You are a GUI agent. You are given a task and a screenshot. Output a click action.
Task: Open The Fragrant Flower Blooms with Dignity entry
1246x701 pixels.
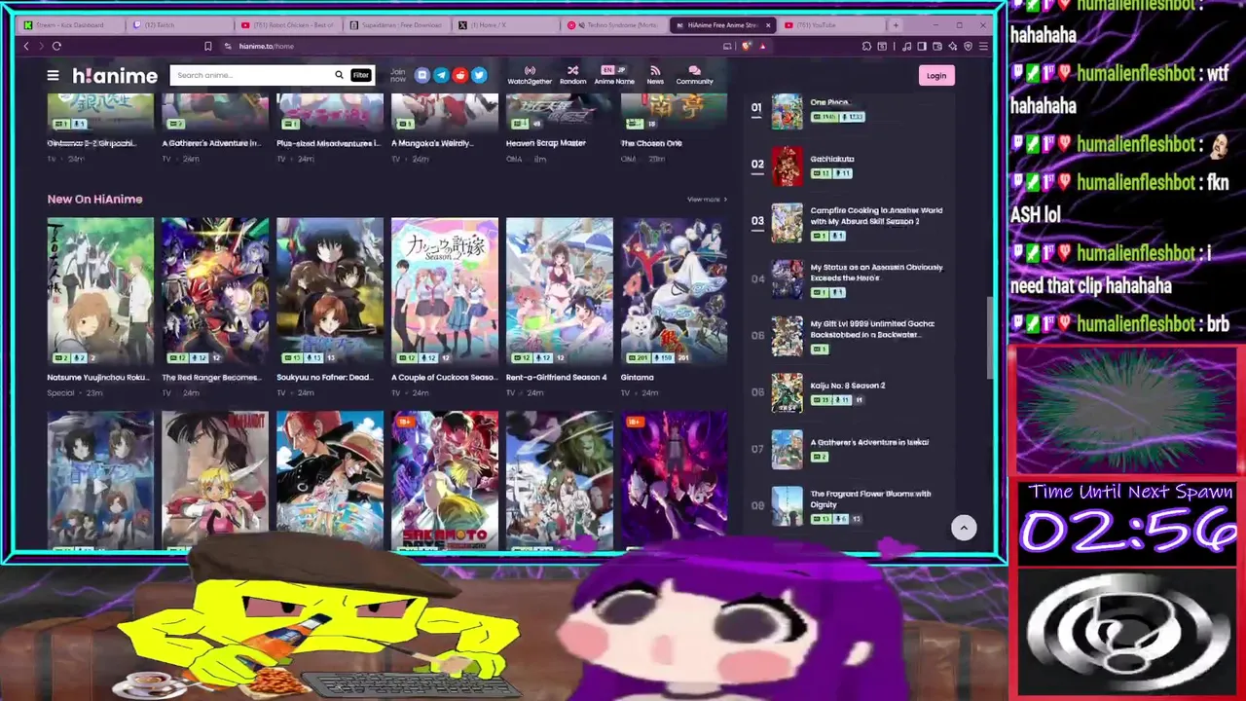[x=870, y=498]
